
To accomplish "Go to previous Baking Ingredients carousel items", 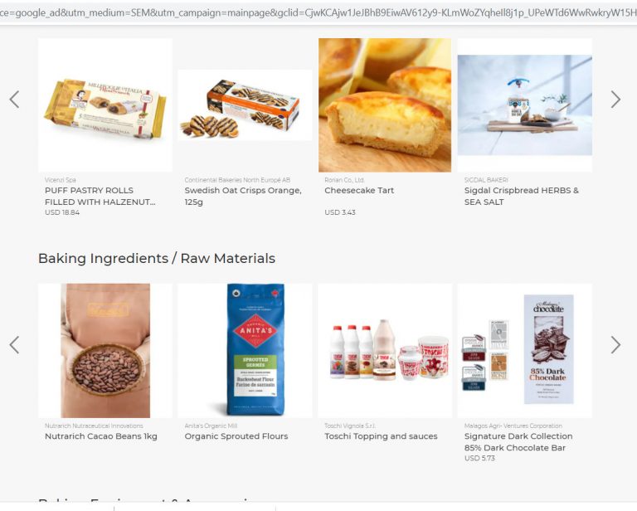I will pyautogui.click(x=15, y=345).
